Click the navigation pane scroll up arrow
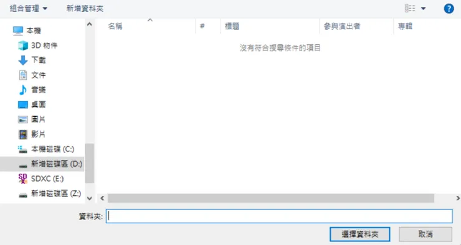This screenshot has width=461, height=245. click(x=89, y=24)
